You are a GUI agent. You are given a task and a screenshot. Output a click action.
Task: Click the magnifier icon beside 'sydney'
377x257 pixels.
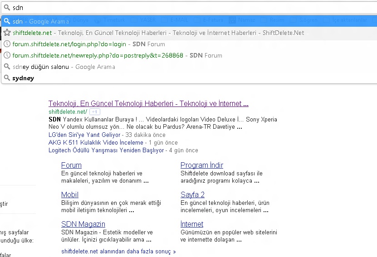(x=7, y=78)
